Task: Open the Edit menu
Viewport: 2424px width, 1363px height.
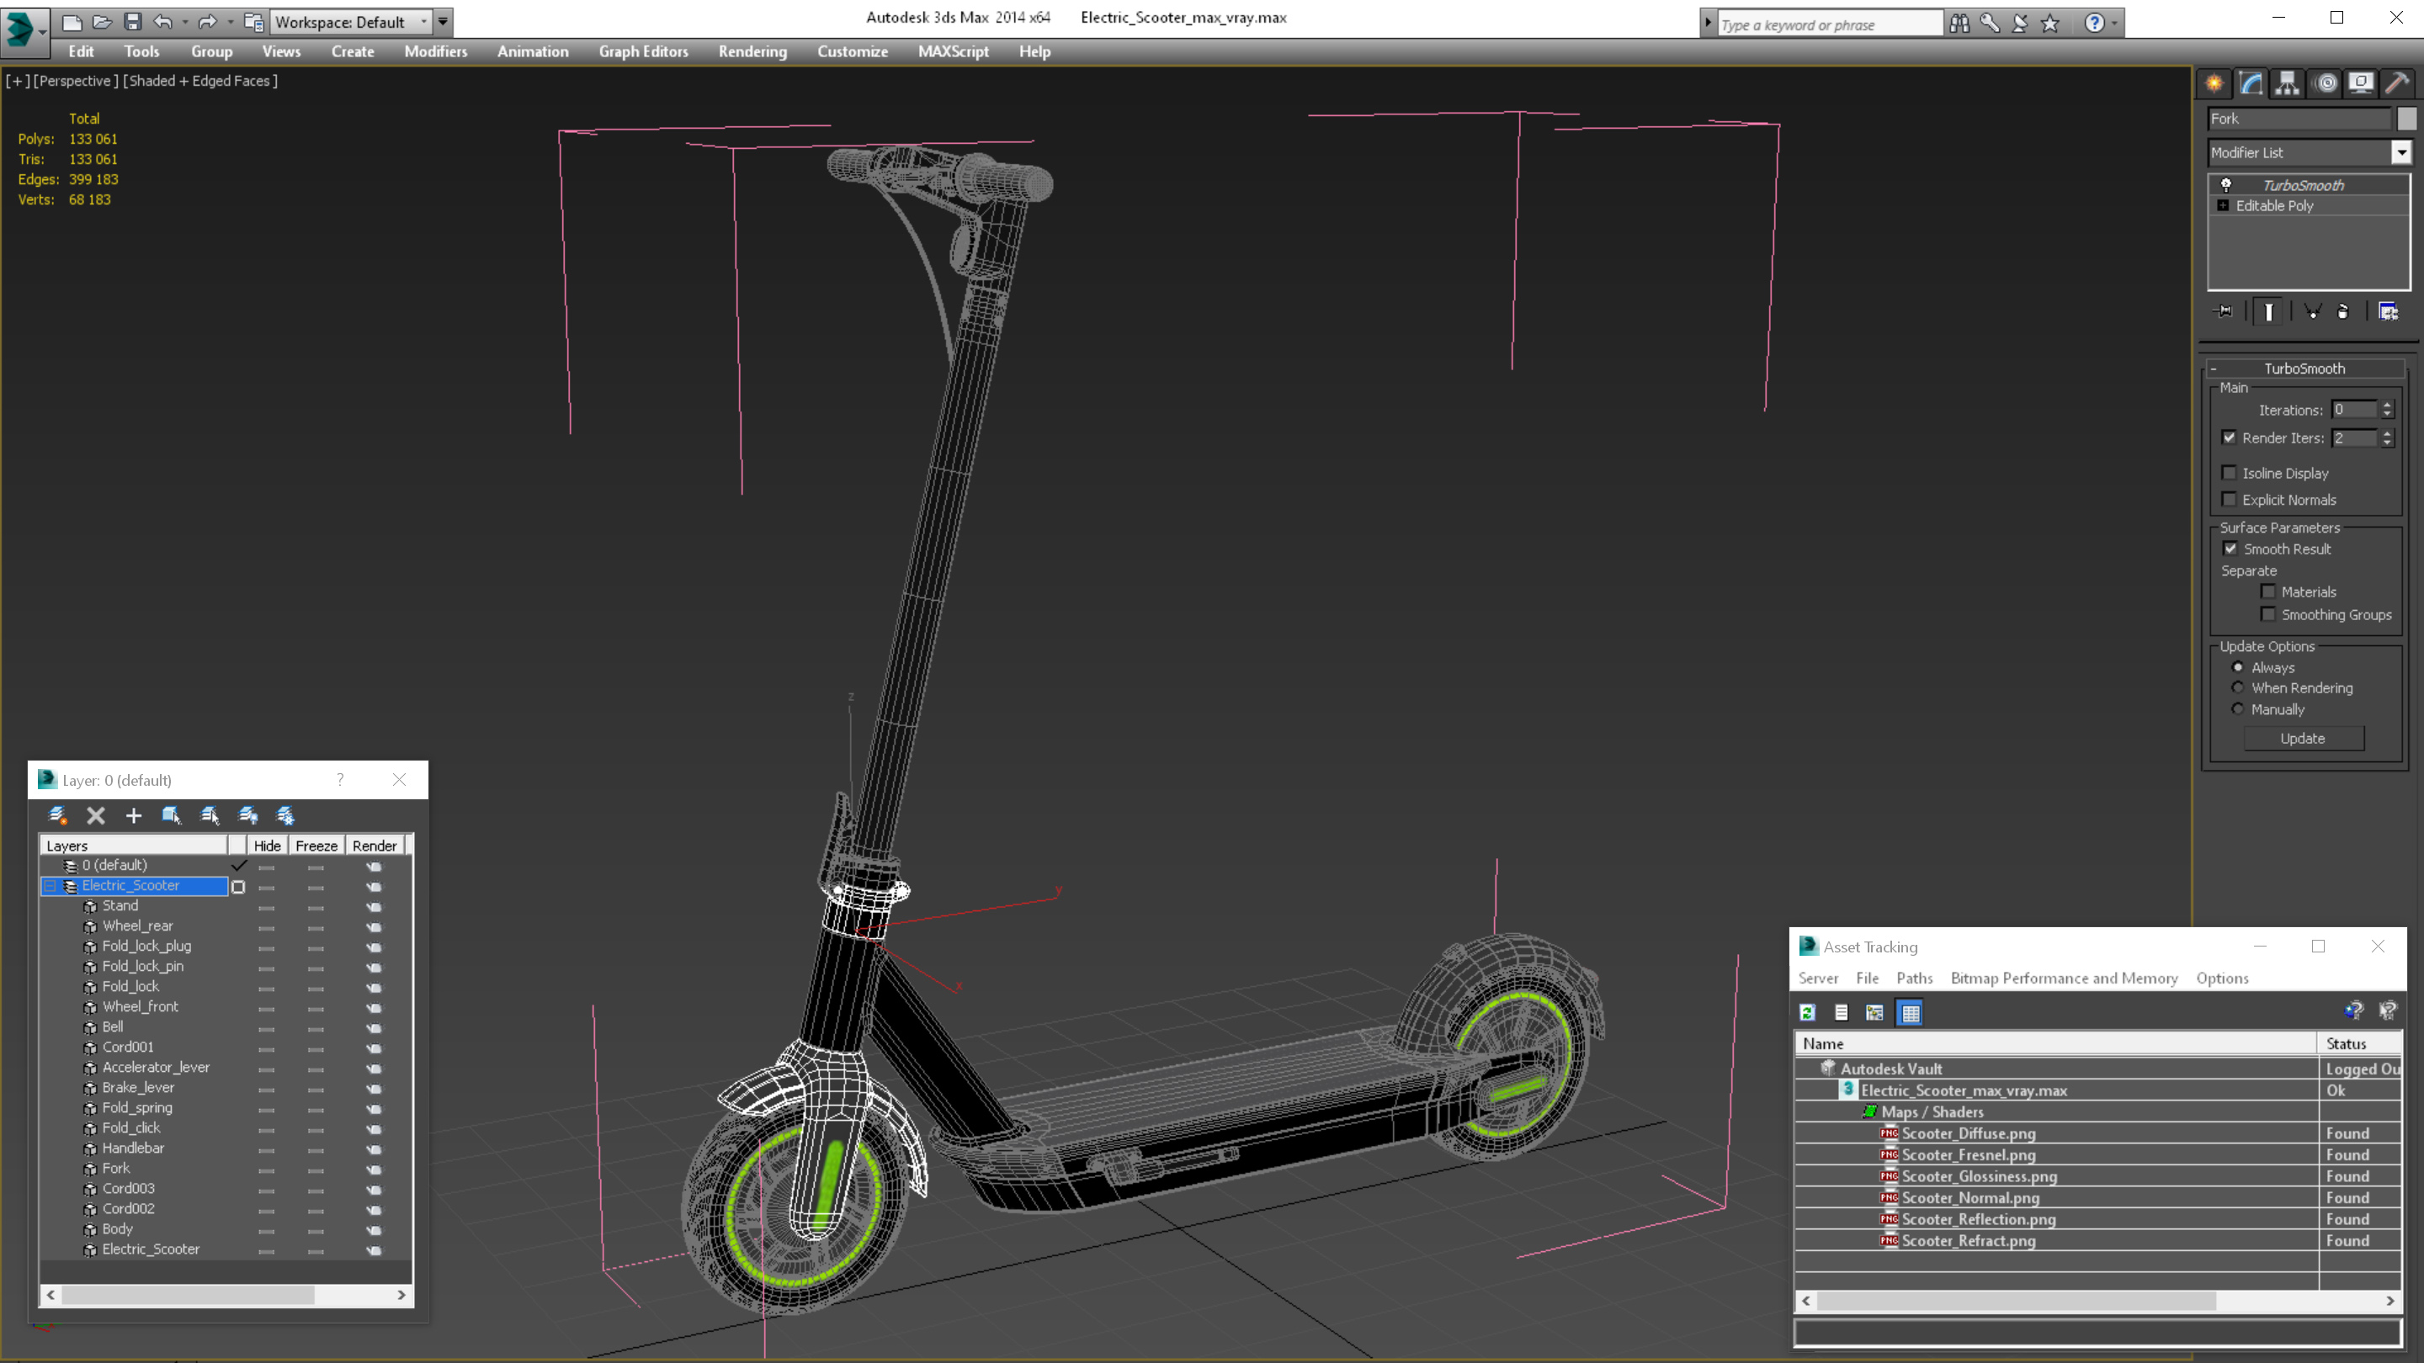Action: click(x=81, y=51)
